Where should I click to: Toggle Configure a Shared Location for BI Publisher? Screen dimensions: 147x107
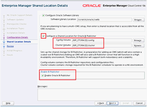coord(43,36)
